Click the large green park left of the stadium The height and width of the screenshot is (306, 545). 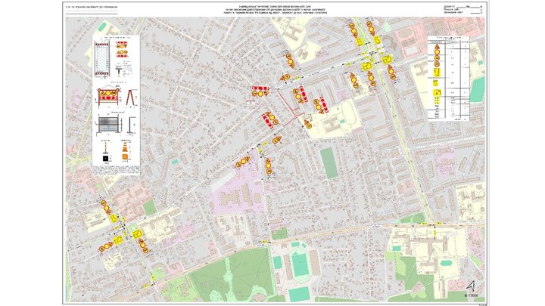point(232,273)
